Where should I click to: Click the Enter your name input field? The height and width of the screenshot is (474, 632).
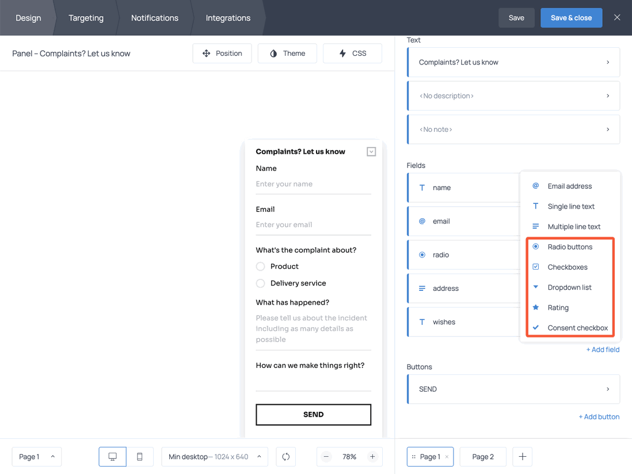coord(313,184)
